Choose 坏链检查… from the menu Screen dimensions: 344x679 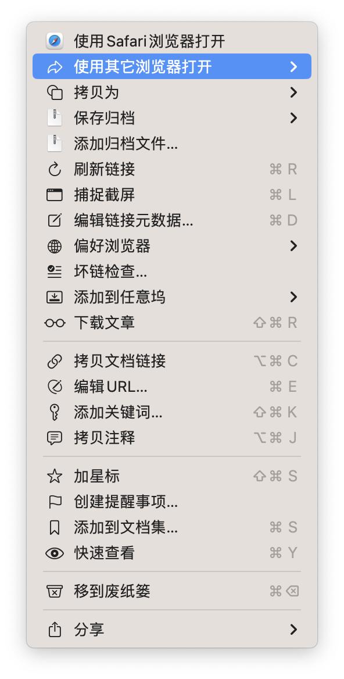(172, 271)
